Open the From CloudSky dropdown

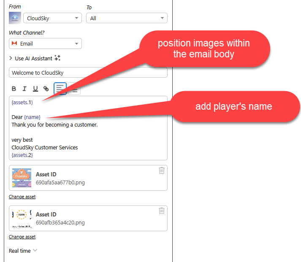[53, 18]
